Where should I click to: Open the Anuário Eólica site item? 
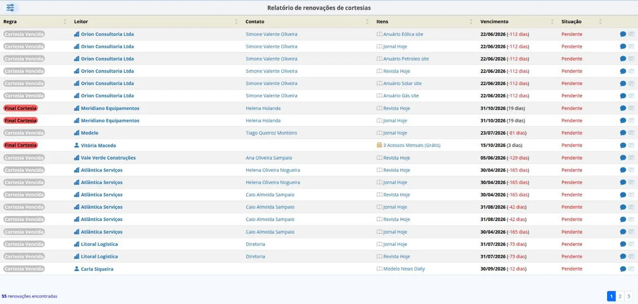403,34
